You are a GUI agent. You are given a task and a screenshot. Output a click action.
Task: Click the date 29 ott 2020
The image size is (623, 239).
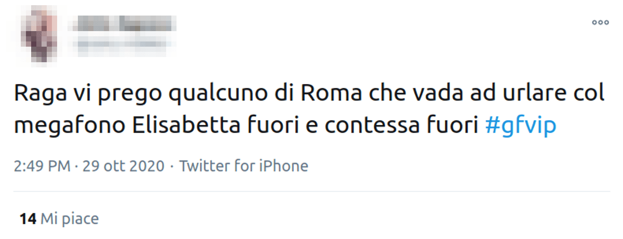(x=123, y=166)
